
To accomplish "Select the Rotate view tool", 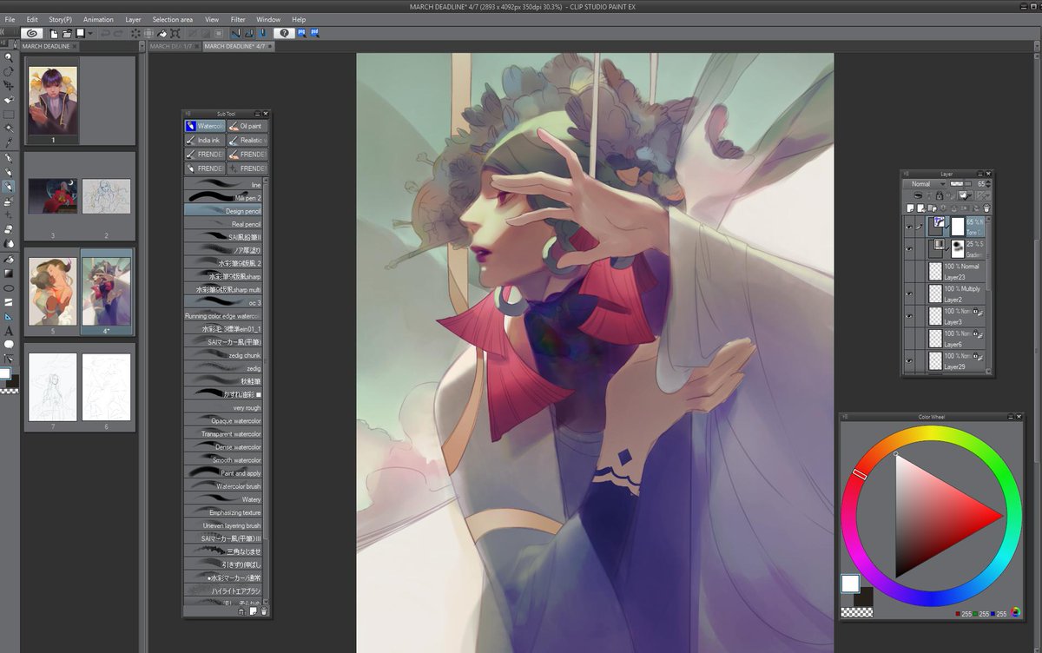I will coord(9,71).
